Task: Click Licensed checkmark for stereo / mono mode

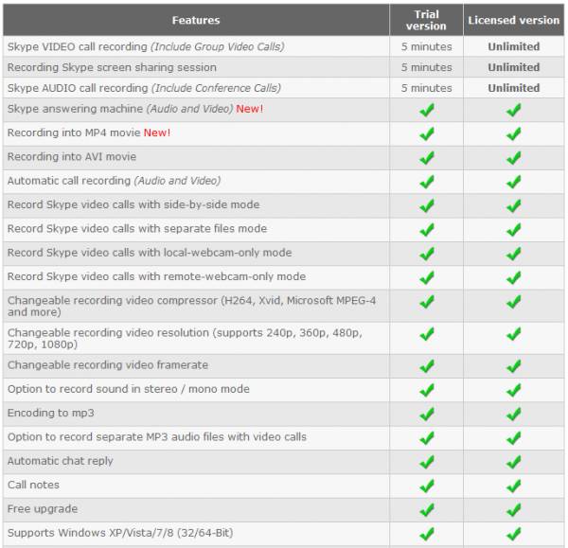Action: point(514,390)
